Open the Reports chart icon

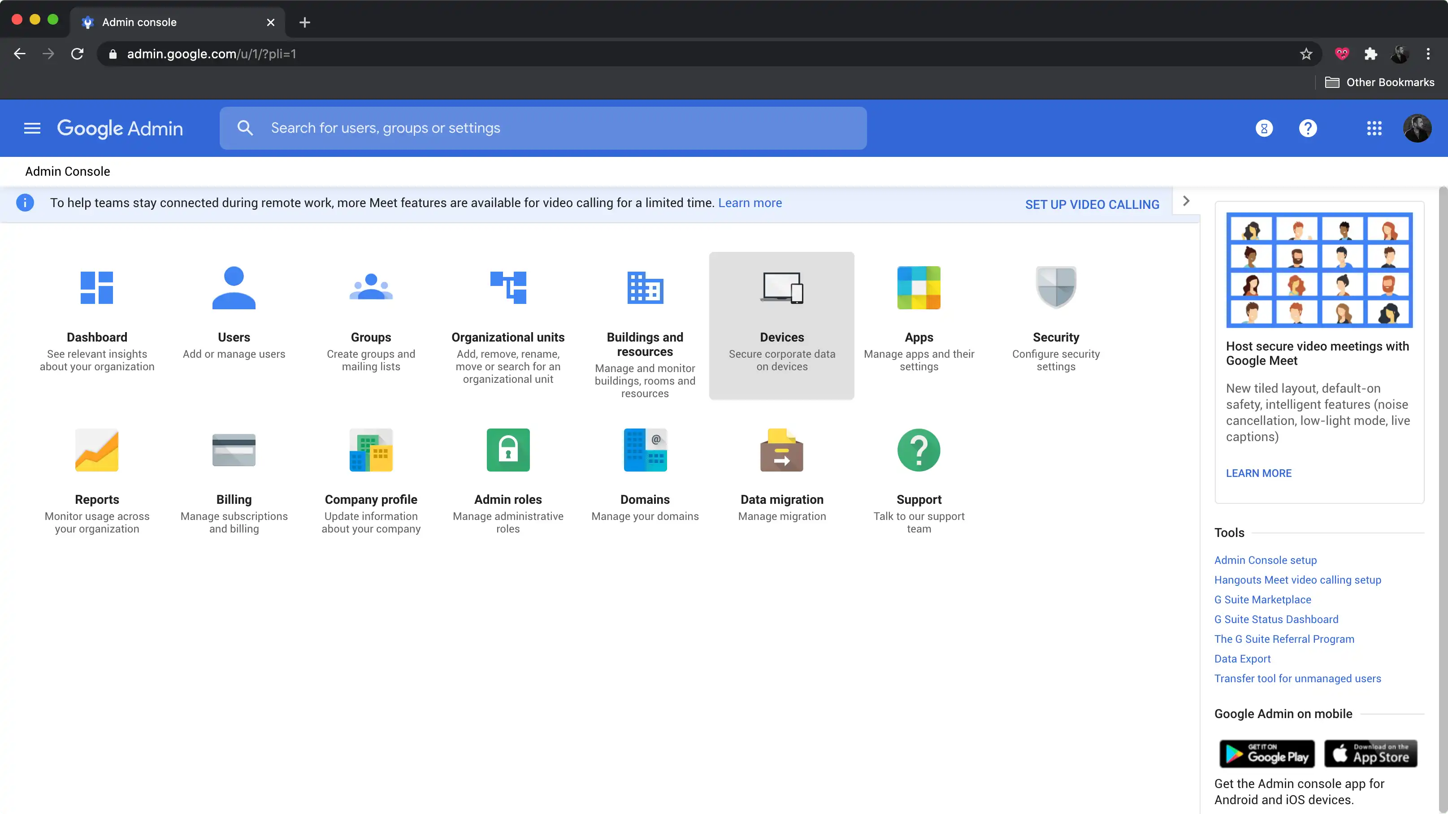coord(97,450)
